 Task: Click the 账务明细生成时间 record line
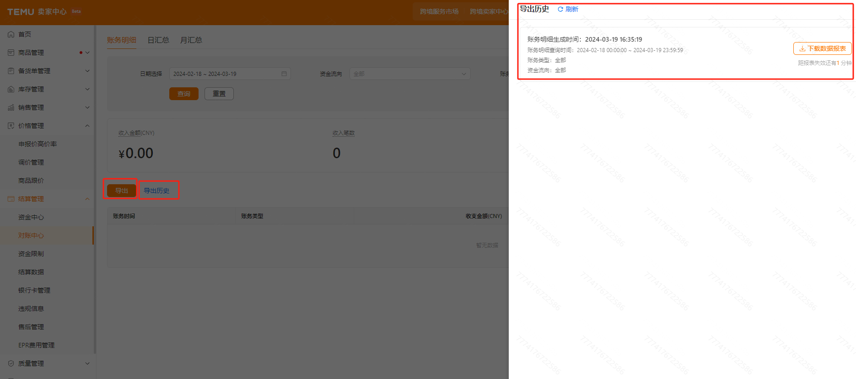tap(585, 39)
